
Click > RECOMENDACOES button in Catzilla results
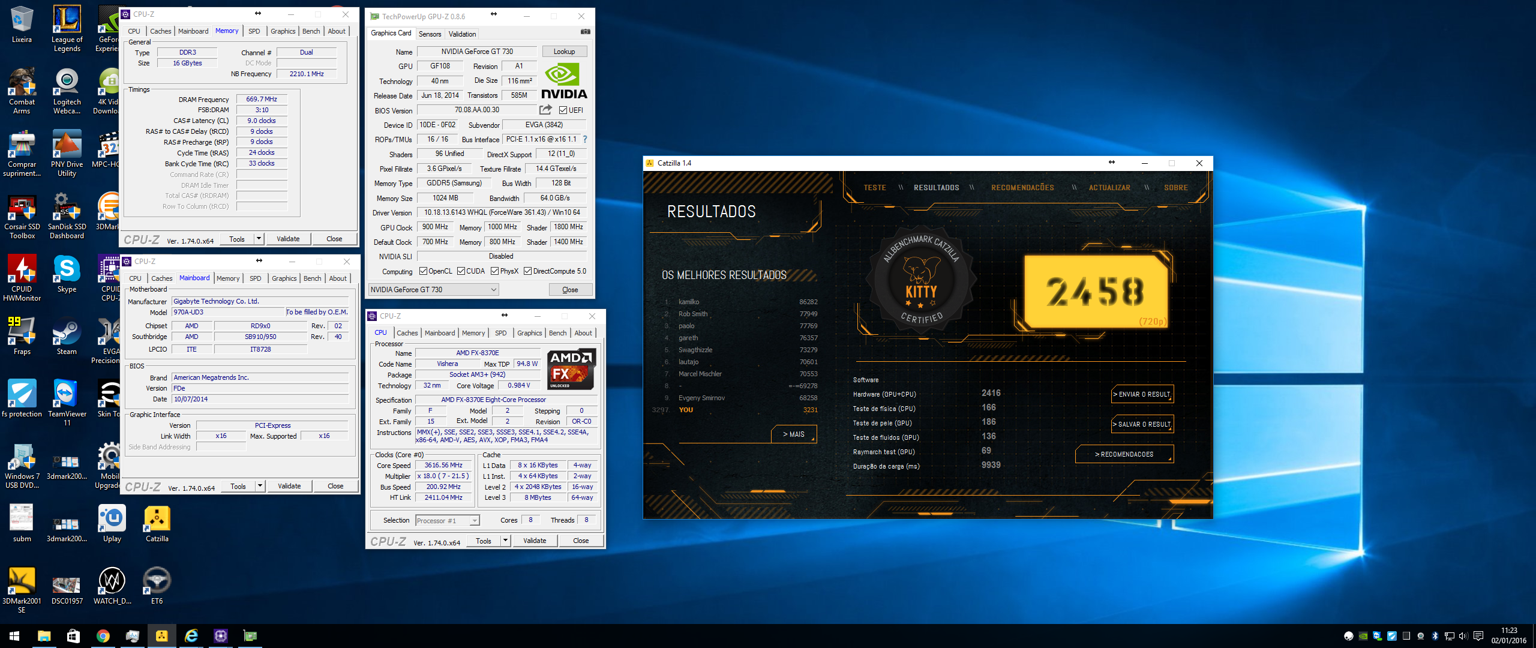pyautogui.click(x=1124, y=454)
